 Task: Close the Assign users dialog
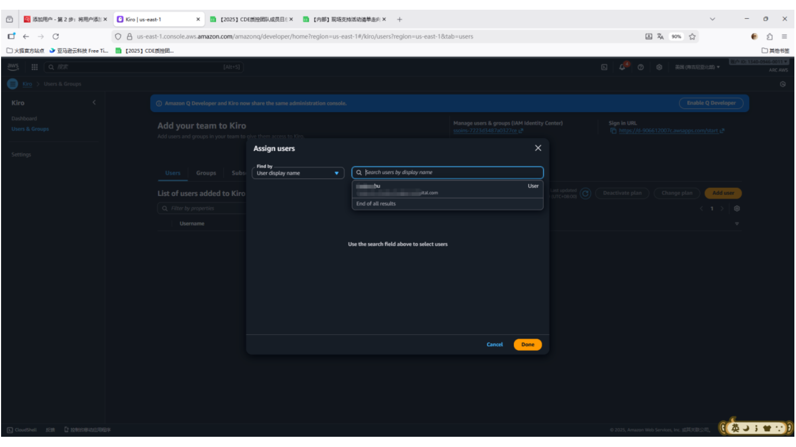coord(537,148)
